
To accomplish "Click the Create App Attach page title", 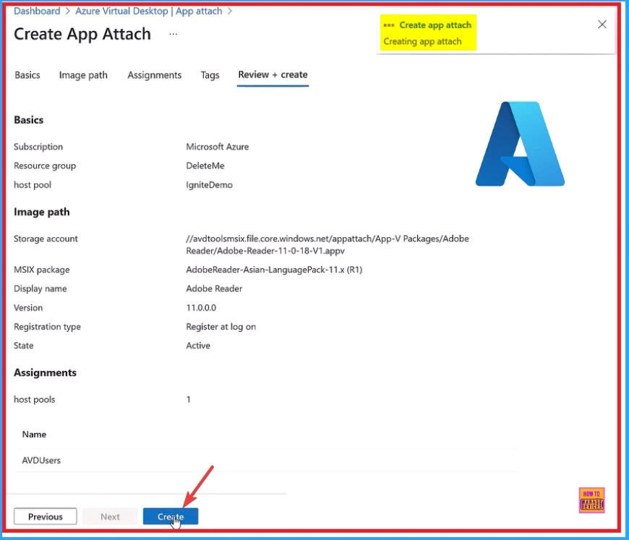I will [x=82, y=34].
